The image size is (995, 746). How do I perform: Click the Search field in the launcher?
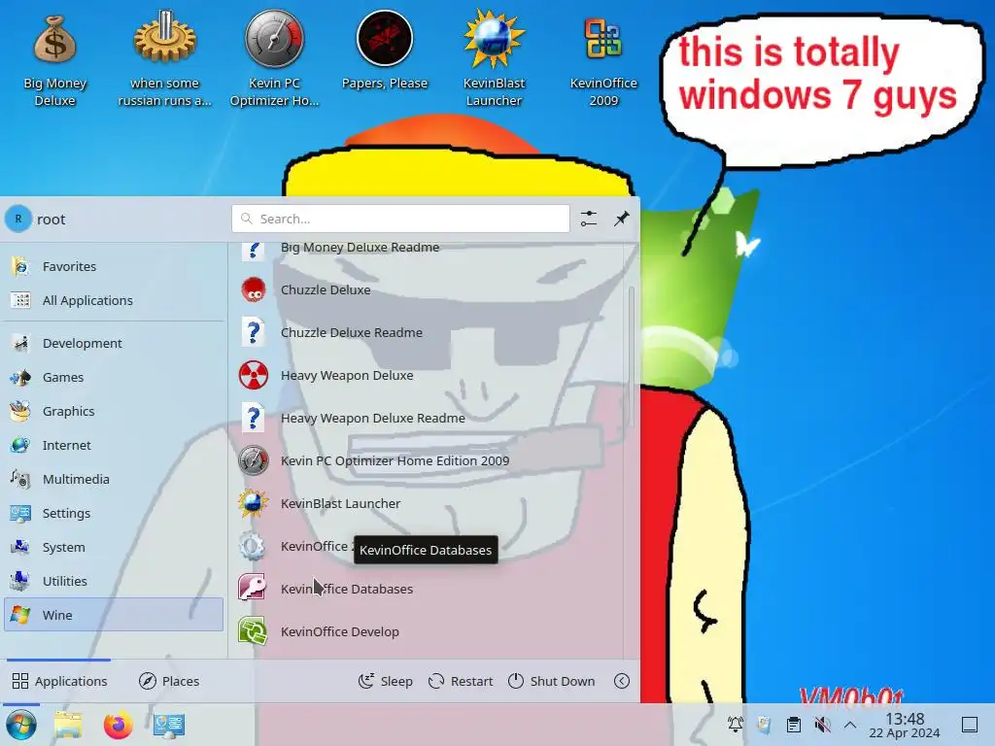point(400,219)
